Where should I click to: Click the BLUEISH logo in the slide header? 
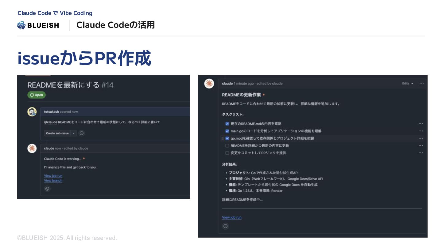click(38, 25)
